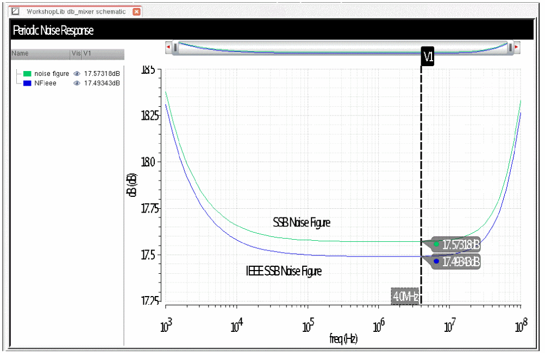Click the V1 column header
The height and width of the screenshot is (353, 545).
click(x=103, y=54)
